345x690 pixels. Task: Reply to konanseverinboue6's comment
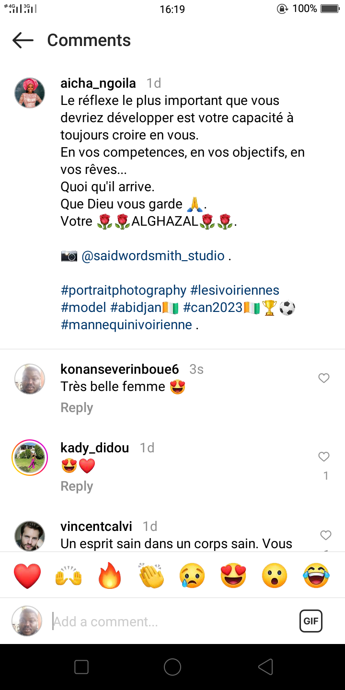[77, 408]
